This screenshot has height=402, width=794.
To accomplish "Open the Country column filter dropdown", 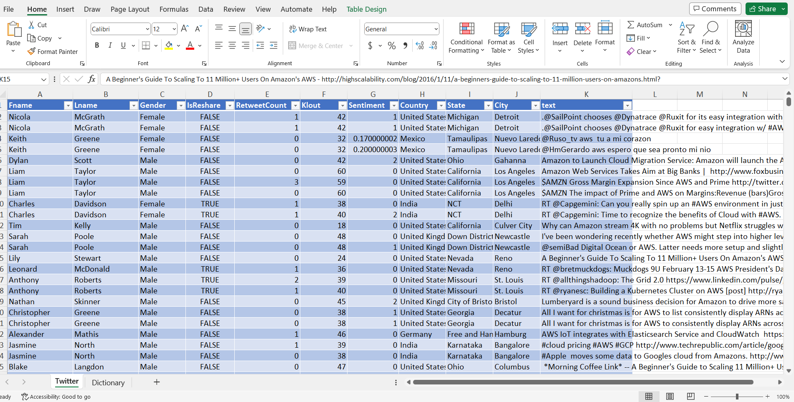I will [441, 105].
